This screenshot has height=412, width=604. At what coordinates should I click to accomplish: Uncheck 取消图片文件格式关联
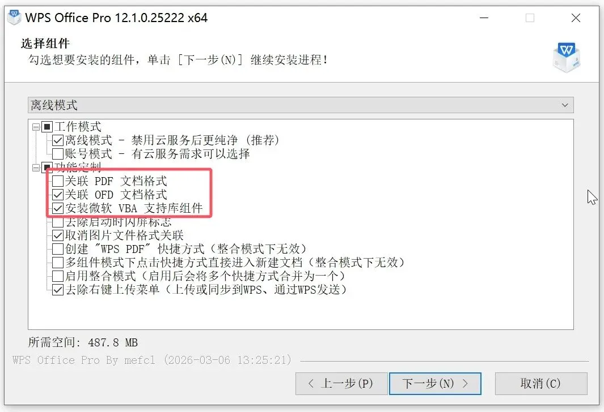[58, 235]
